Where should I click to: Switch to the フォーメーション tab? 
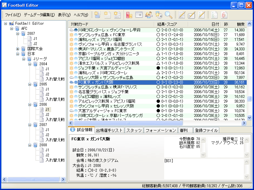(x=161, y=130)
